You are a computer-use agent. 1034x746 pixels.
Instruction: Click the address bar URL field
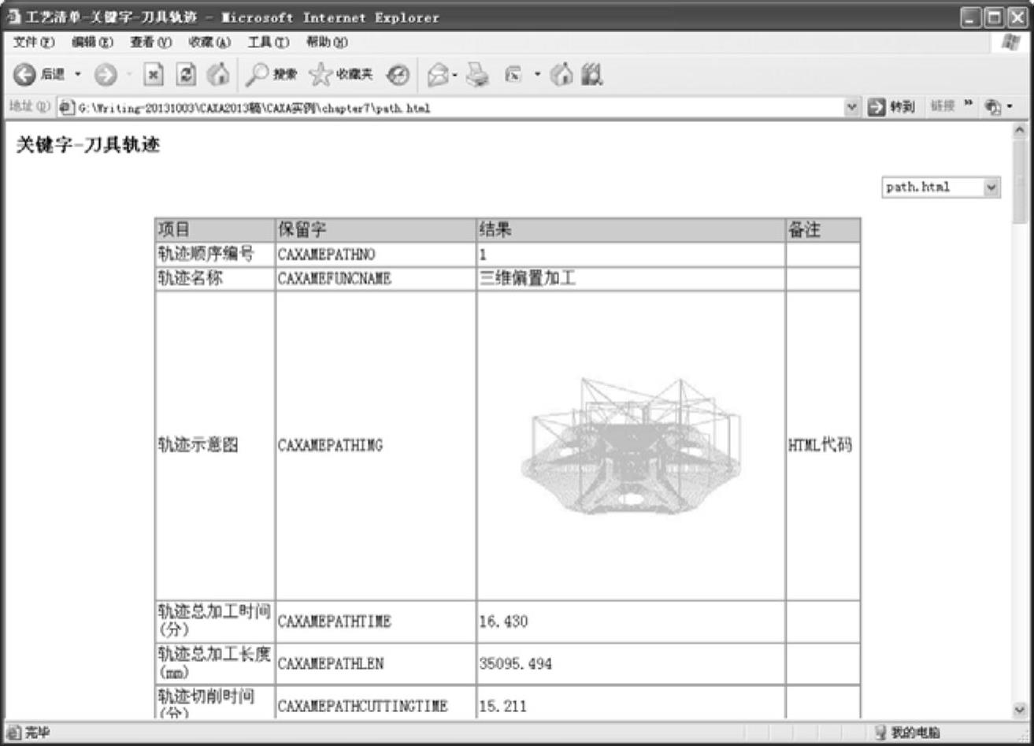pyautogui.click(x=457, y=108)
